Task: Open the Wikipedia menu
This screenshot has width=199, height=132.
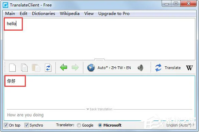Action: (70, 14)
